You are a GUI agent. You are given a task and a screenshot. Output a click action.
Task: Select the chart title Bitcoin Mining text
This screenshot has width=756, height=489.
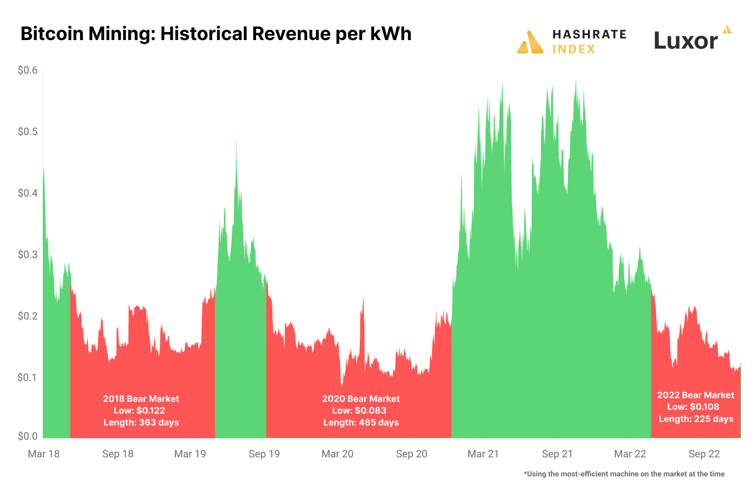[x=88, y=34]
